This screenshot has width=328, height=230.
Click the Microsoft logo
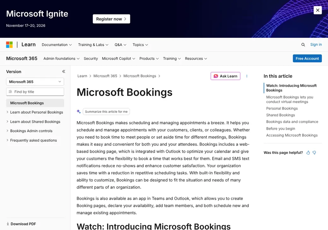click(x=9, y=45)
